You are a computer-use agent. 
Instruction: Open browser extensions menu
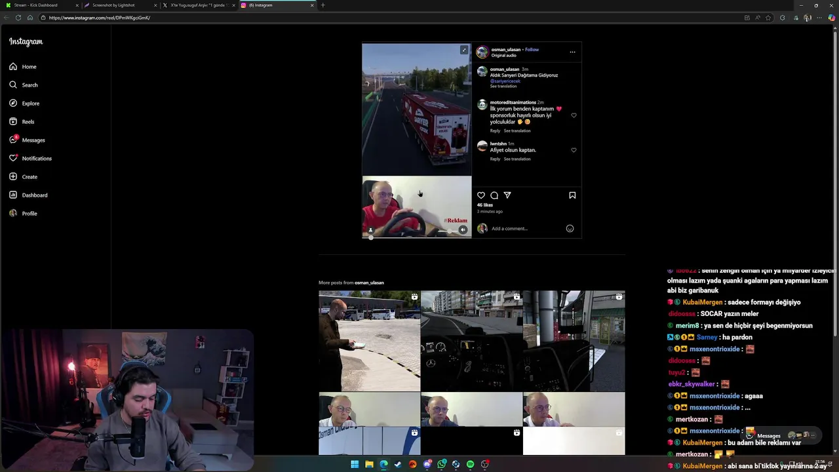point(782,18)
